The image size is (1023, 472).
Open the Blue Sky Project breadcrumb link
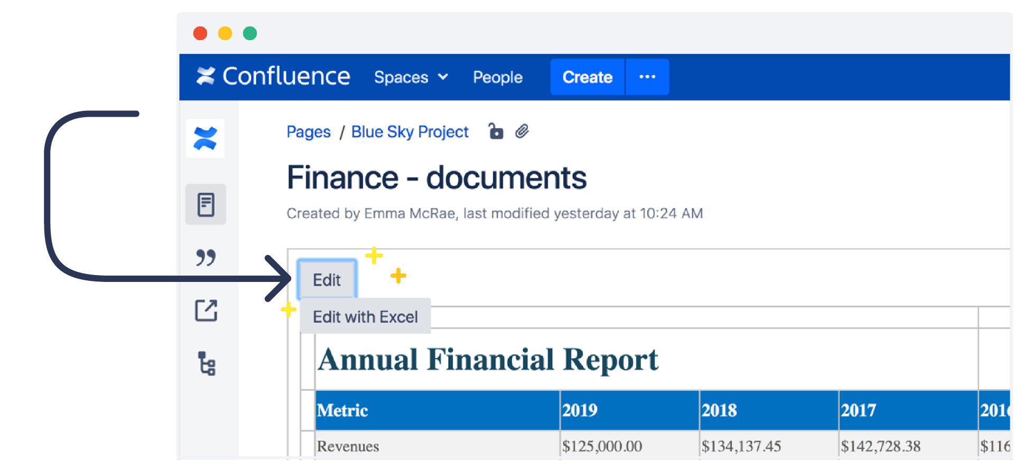pos(410,132)
